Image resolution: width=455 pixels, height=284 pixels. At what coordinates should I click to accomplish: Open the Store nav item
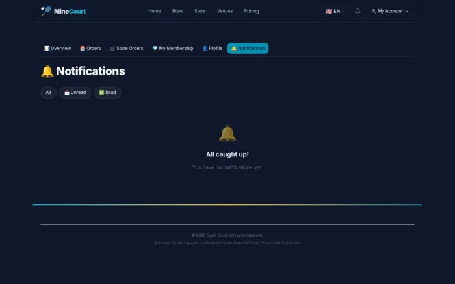(x=200, y=11)
